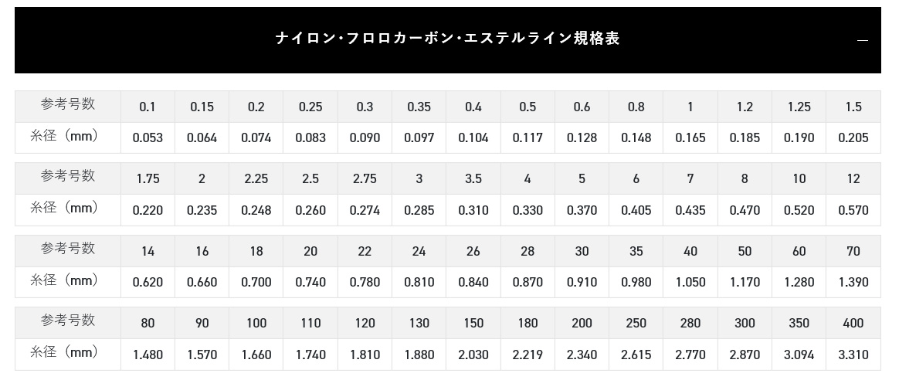The width and height of the screenshot is (899, 380).
Task: Select the 80 reference number cell
Action: click(148, 324)
